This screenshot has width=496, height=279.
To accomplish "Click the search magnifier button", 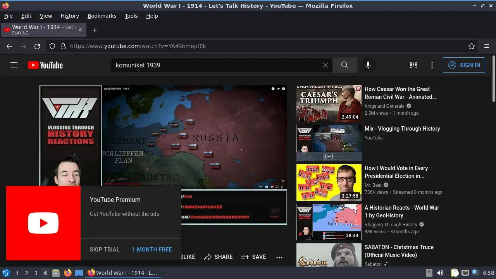I will click(344, 65).
